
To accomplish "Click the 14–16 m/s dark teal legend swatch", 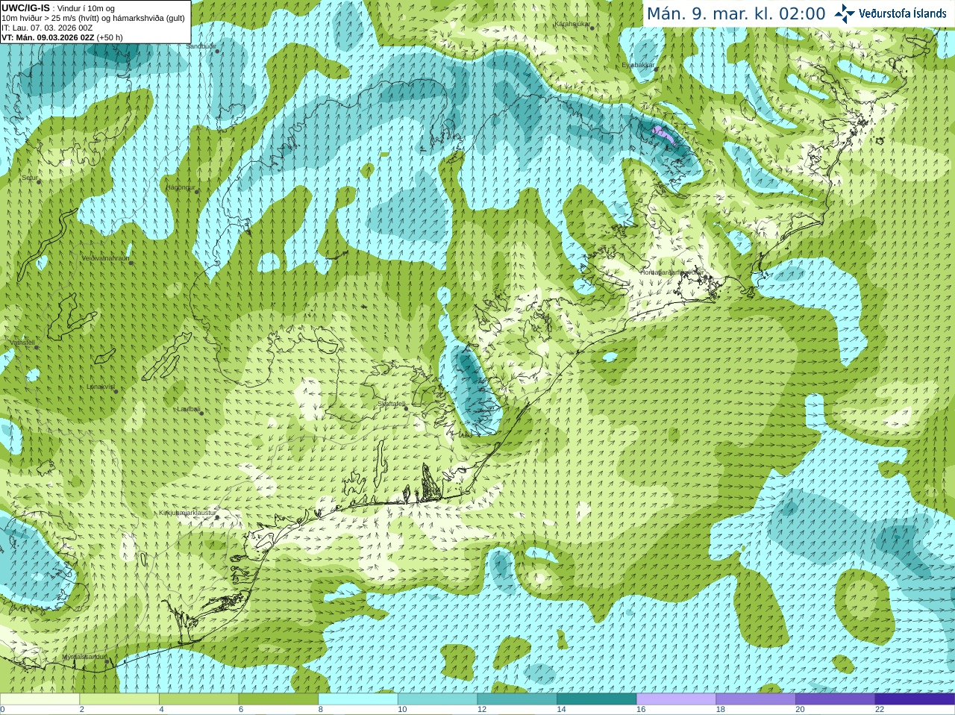I will [597, 699].
